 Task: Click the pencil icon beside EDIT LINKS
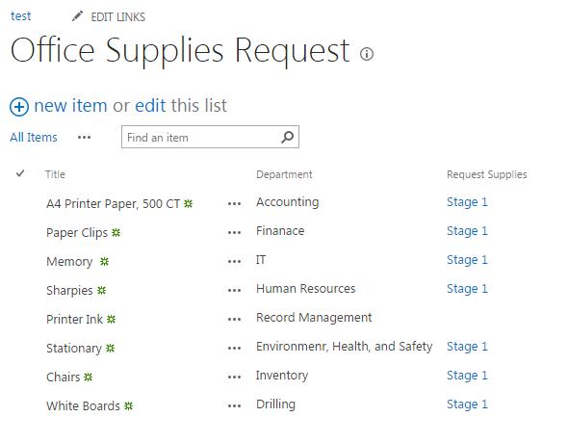pos(77,16)
